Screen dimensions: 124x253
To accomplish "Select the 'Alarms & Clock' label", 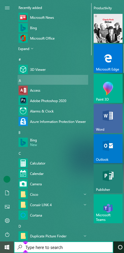I will pos(42,111).
